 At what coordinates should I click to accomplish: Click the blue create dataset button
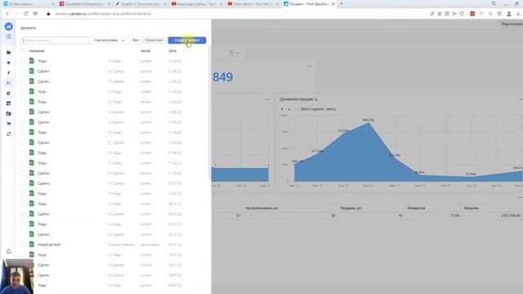(187, 40)
